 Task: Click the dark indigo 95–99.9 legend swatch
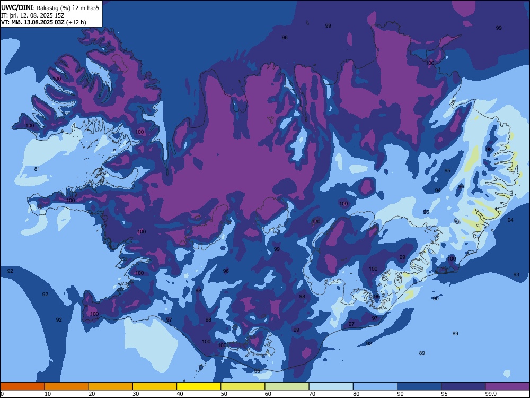(463, 386)
